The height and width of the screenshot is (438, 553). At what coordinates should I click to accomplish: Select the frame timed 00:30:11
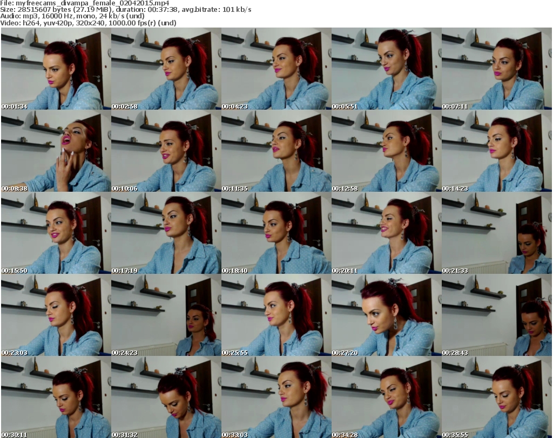point(56,397)
